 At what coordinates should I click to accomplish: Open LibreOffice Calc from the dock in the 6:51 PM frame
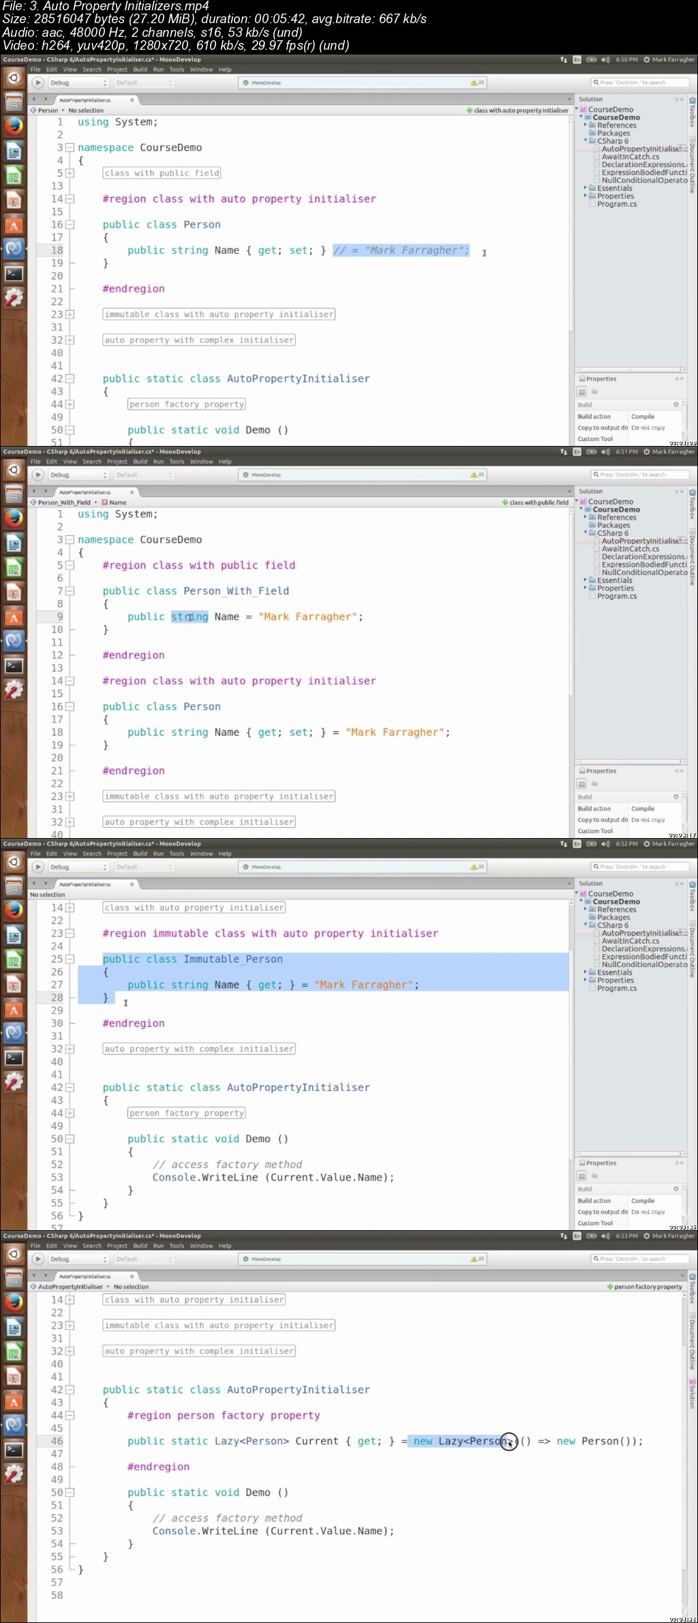pos(14,567)
